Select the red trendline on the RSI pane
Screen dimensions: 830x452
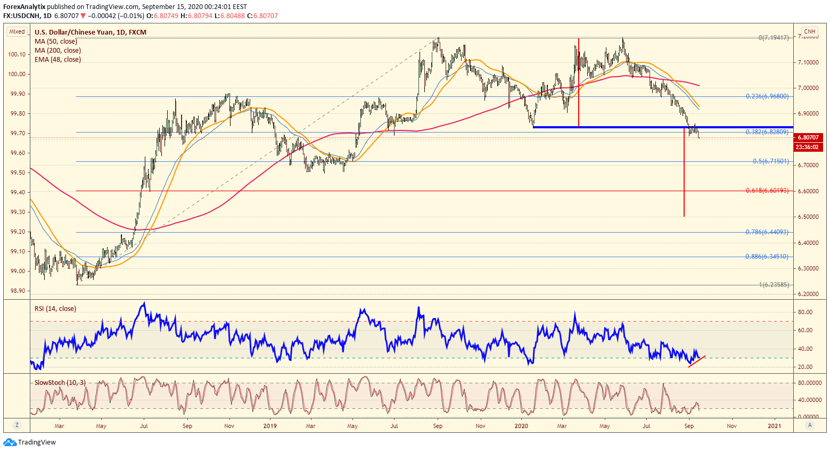tap(697, 361)
